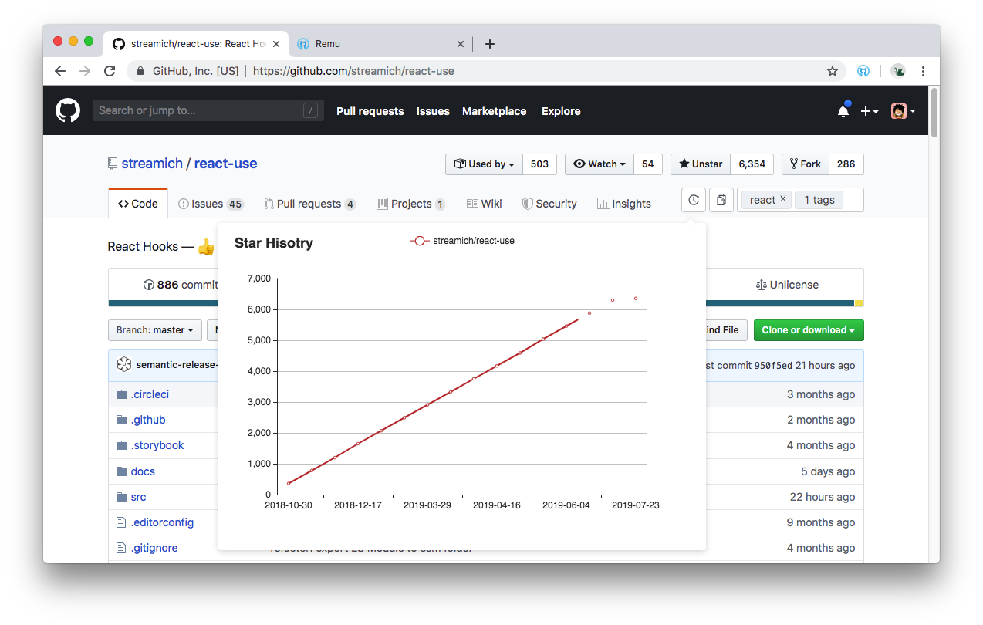Open the 886 commits link
The width and height of the screenshot is (983, 625).
point(181,285)
